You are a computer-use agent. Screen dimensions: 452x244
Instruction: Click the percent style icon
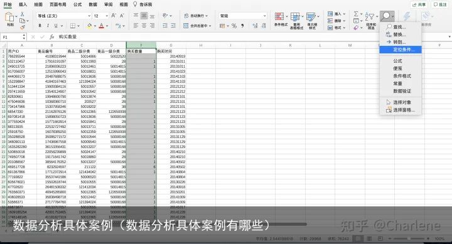tap(234, 26)
